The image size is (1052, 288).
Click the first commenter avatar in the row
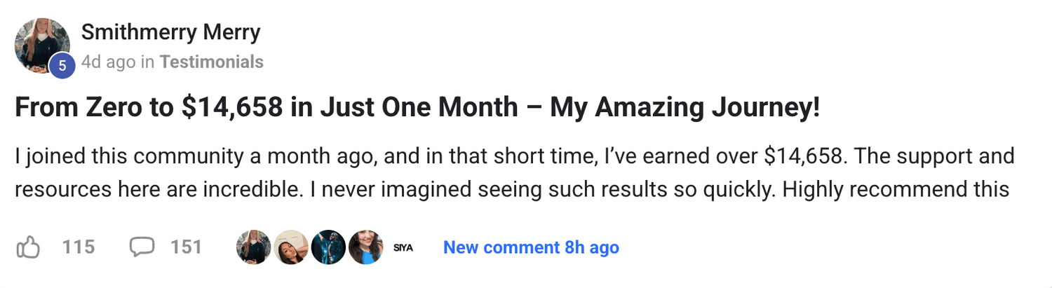click(254, 247)
